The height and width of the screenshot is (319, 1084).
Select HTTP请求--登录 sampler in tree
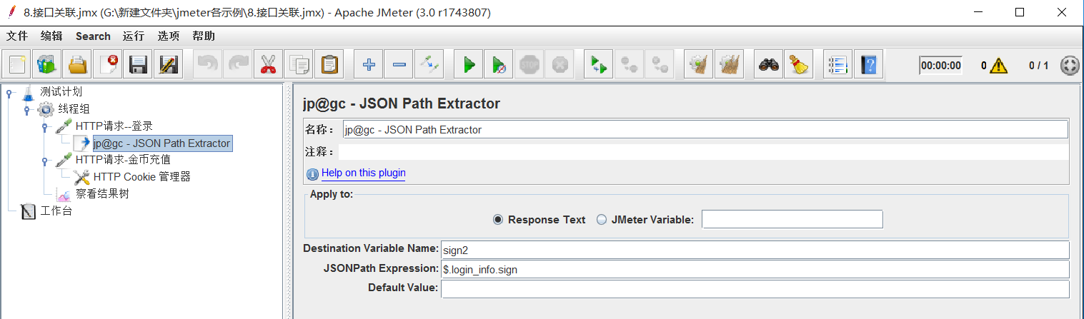pos(114,126)
